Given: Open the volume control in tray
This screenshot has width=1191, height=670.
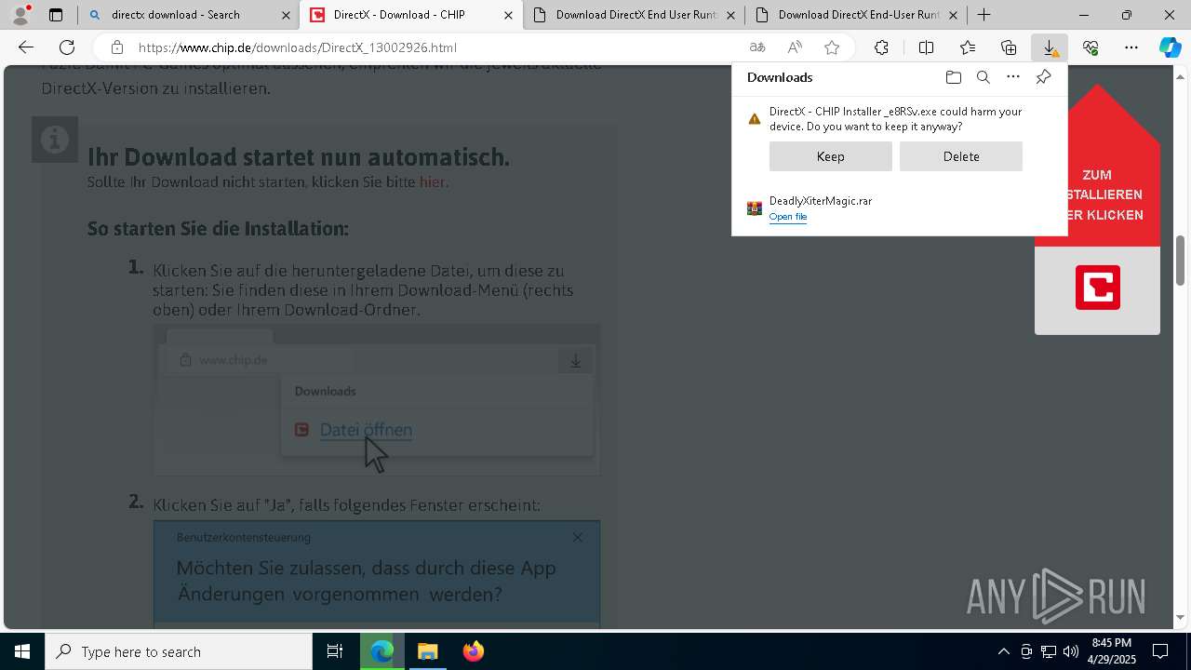Looking at the screenshot, I should coord(1070,651).
